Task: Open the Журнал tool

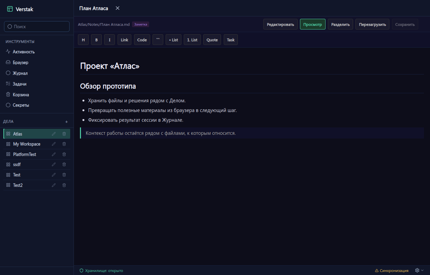Action: [37, 73]
